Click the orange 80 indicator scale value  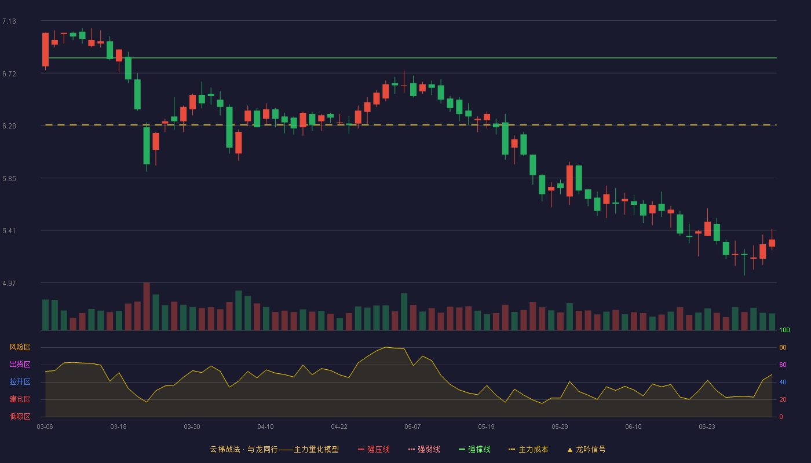pyautogui.click(x=783, y=347)
